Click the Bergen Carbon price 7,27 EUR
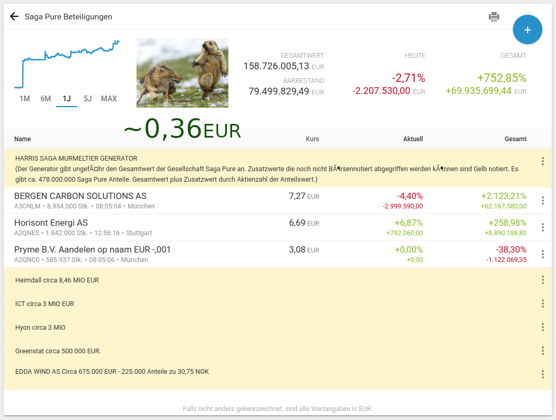The image size is (556, 420). 304,196
